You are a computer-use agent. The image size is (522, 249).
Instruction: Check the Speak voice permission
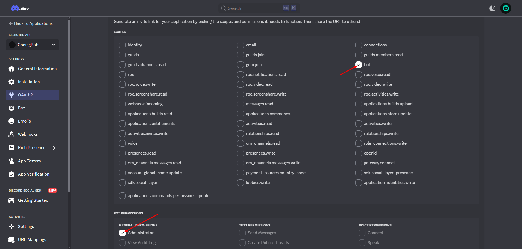(x=362, y=243)
